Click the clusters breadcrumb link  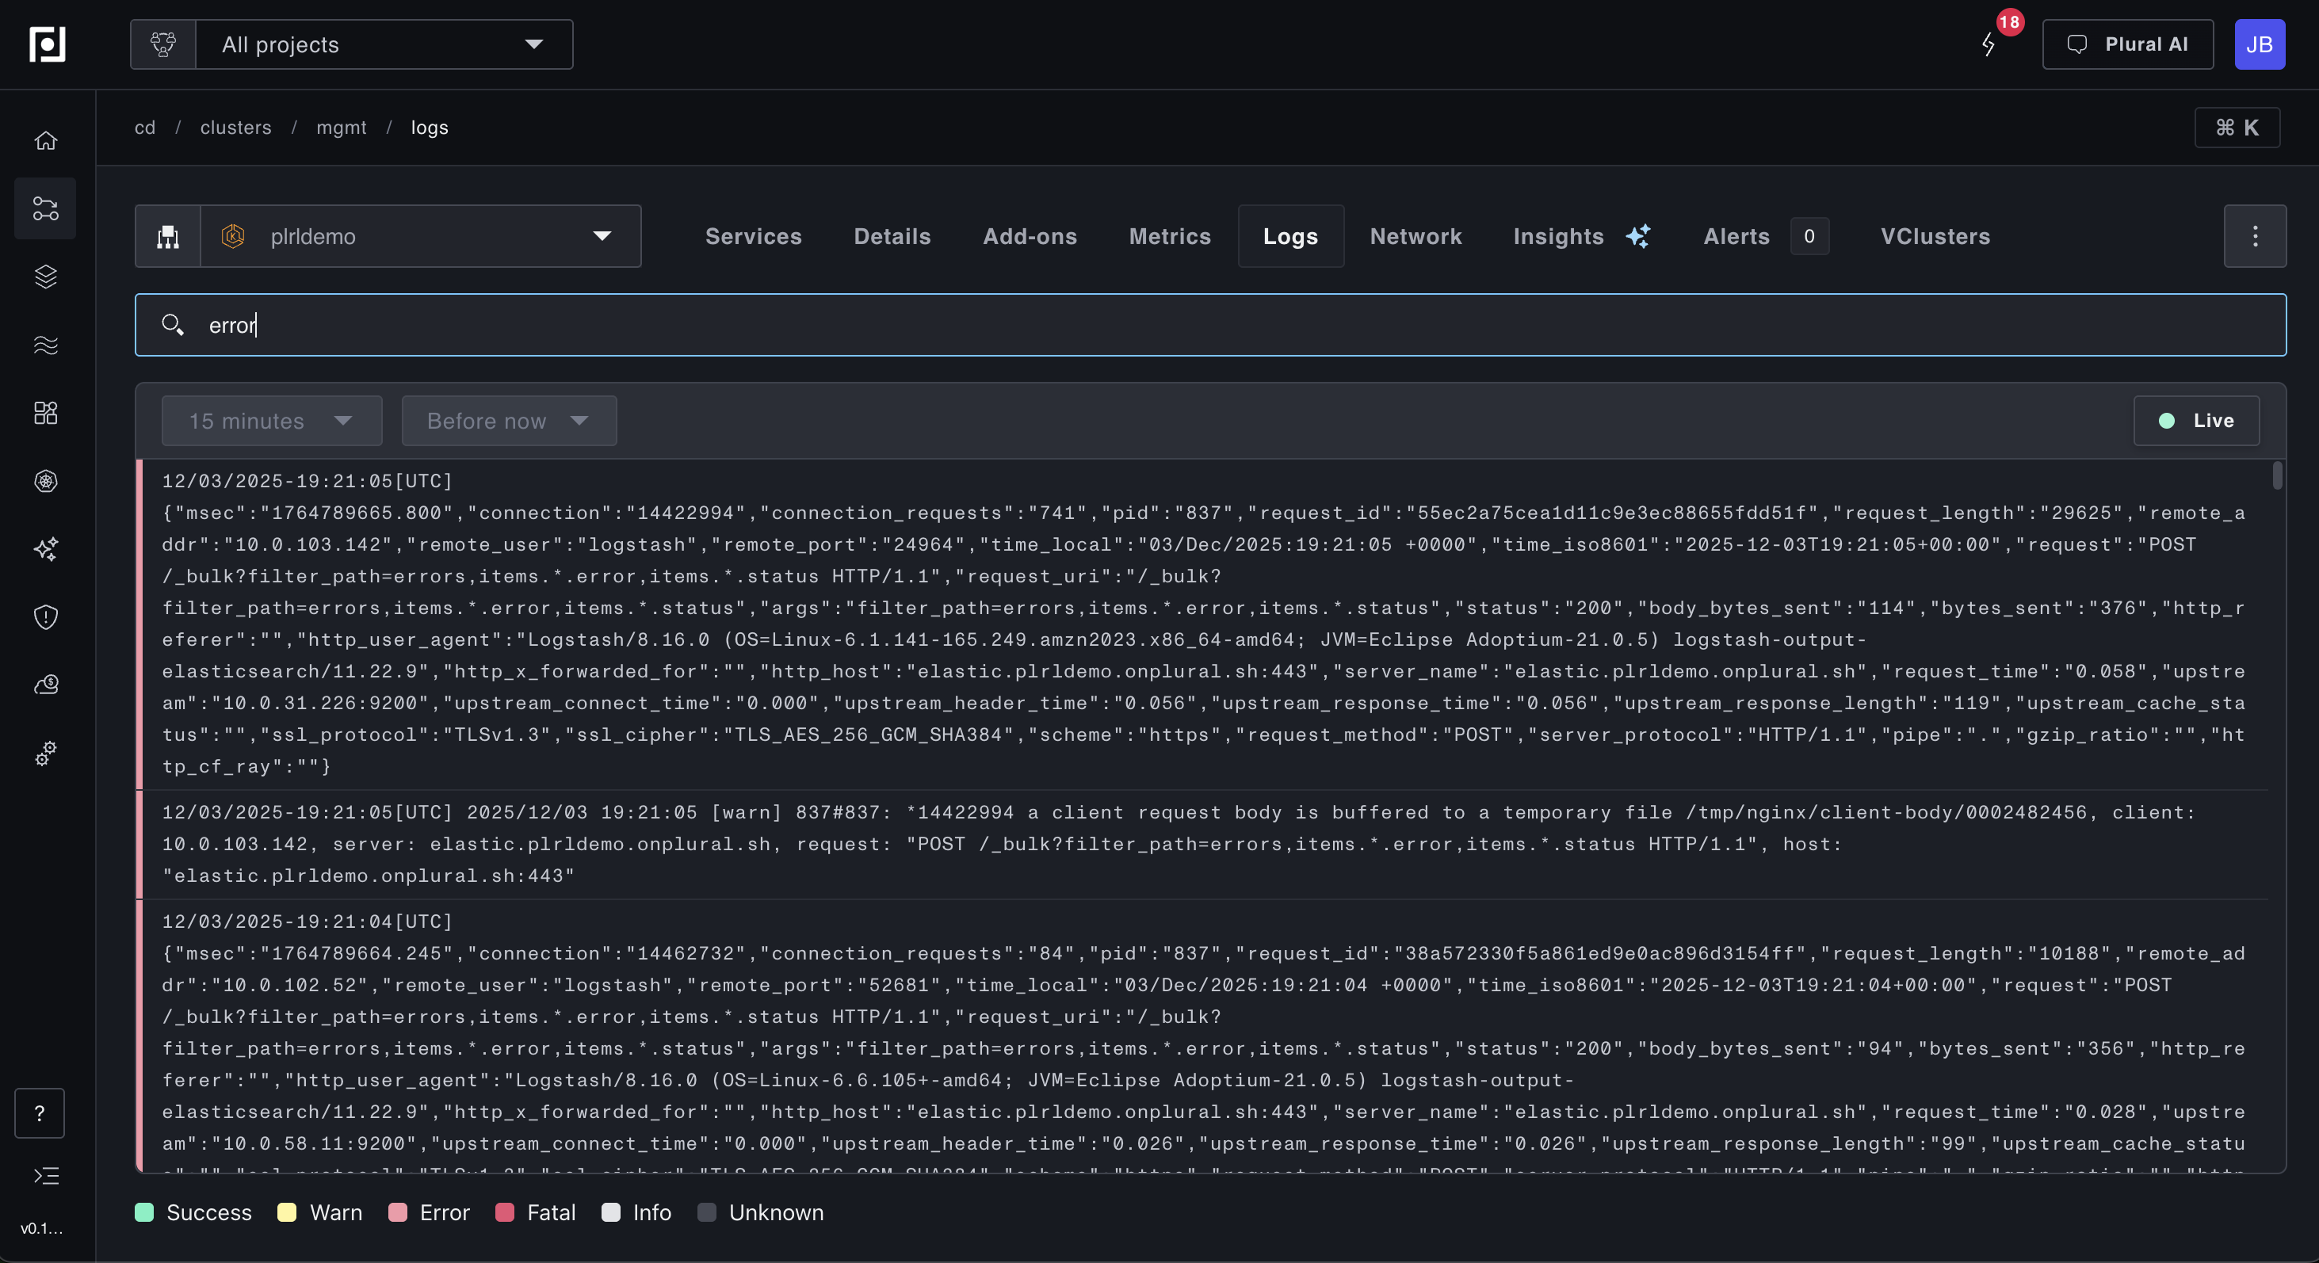point(235,128)
